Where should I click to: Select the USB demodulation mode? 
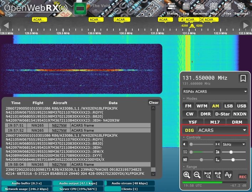pos(241,106)
